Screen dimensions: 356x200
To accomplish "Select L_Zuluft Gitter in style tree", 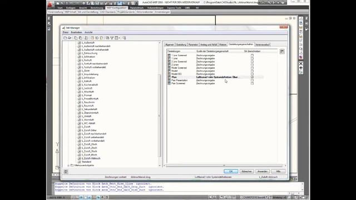I will tap(89, 131).
